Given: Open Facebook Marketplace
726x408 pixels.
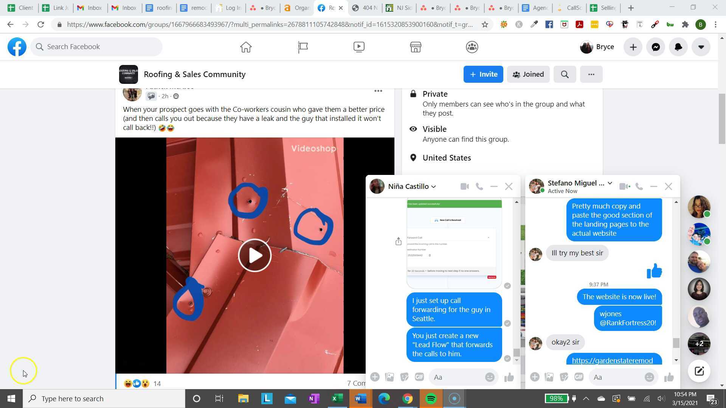Looking at the screenshot, I should [415, 47].
